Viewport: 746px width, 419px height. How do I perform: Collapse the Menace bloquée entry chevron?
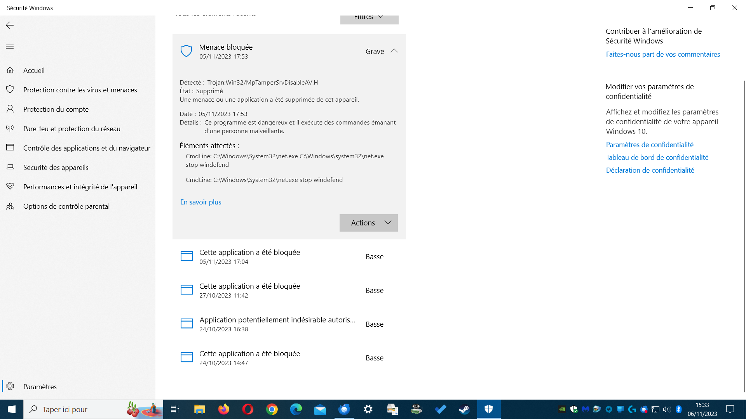pyautogui.click(x=394, y=51)
